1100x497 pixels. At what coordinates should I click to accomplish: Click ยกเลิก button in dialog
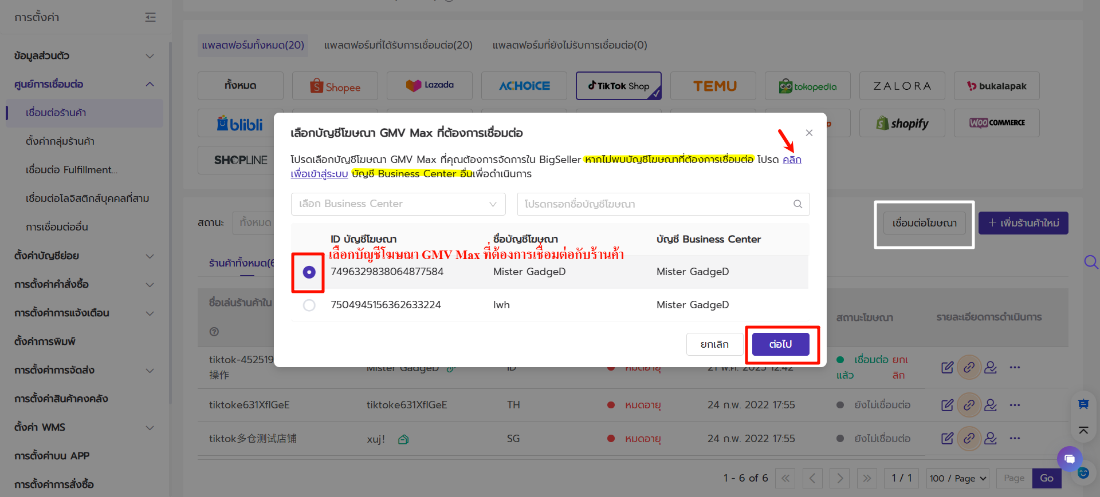714,344
